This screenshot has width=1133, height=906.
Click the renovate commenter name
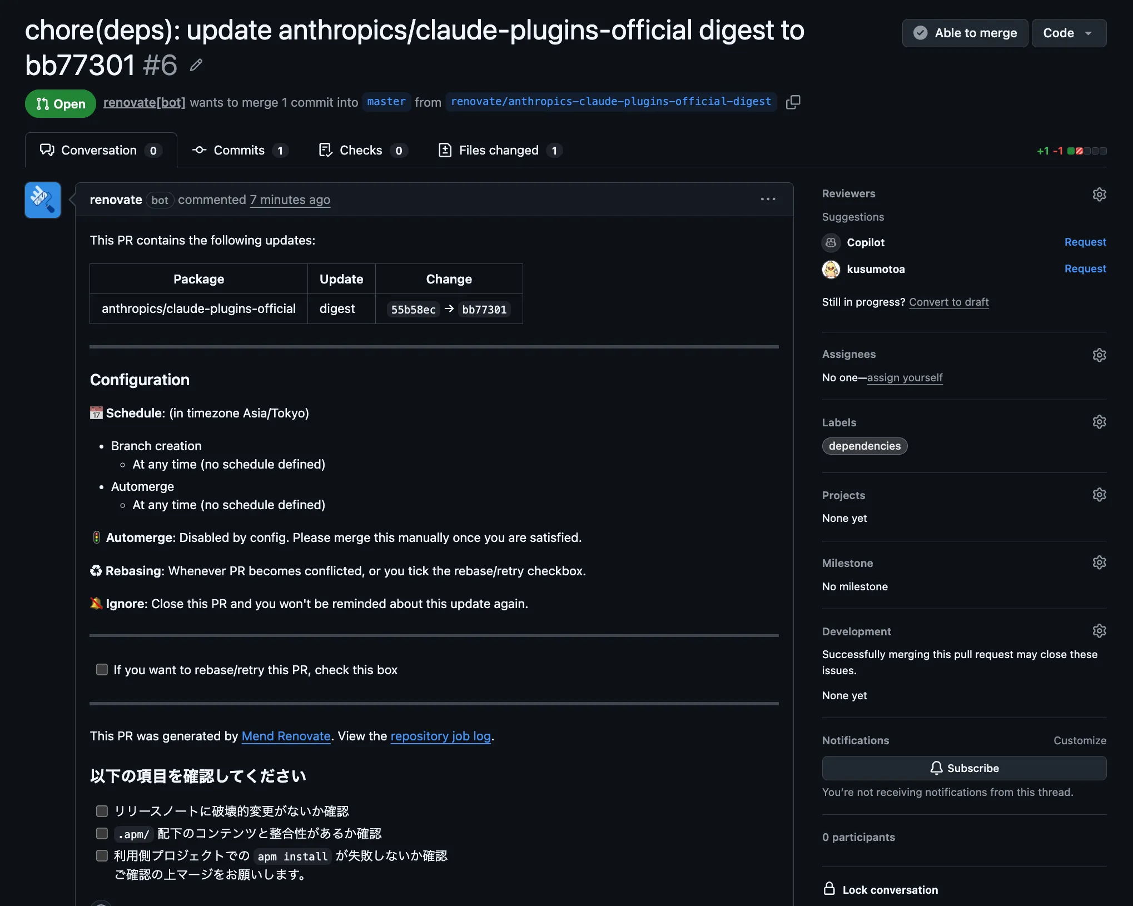(116, 200)
